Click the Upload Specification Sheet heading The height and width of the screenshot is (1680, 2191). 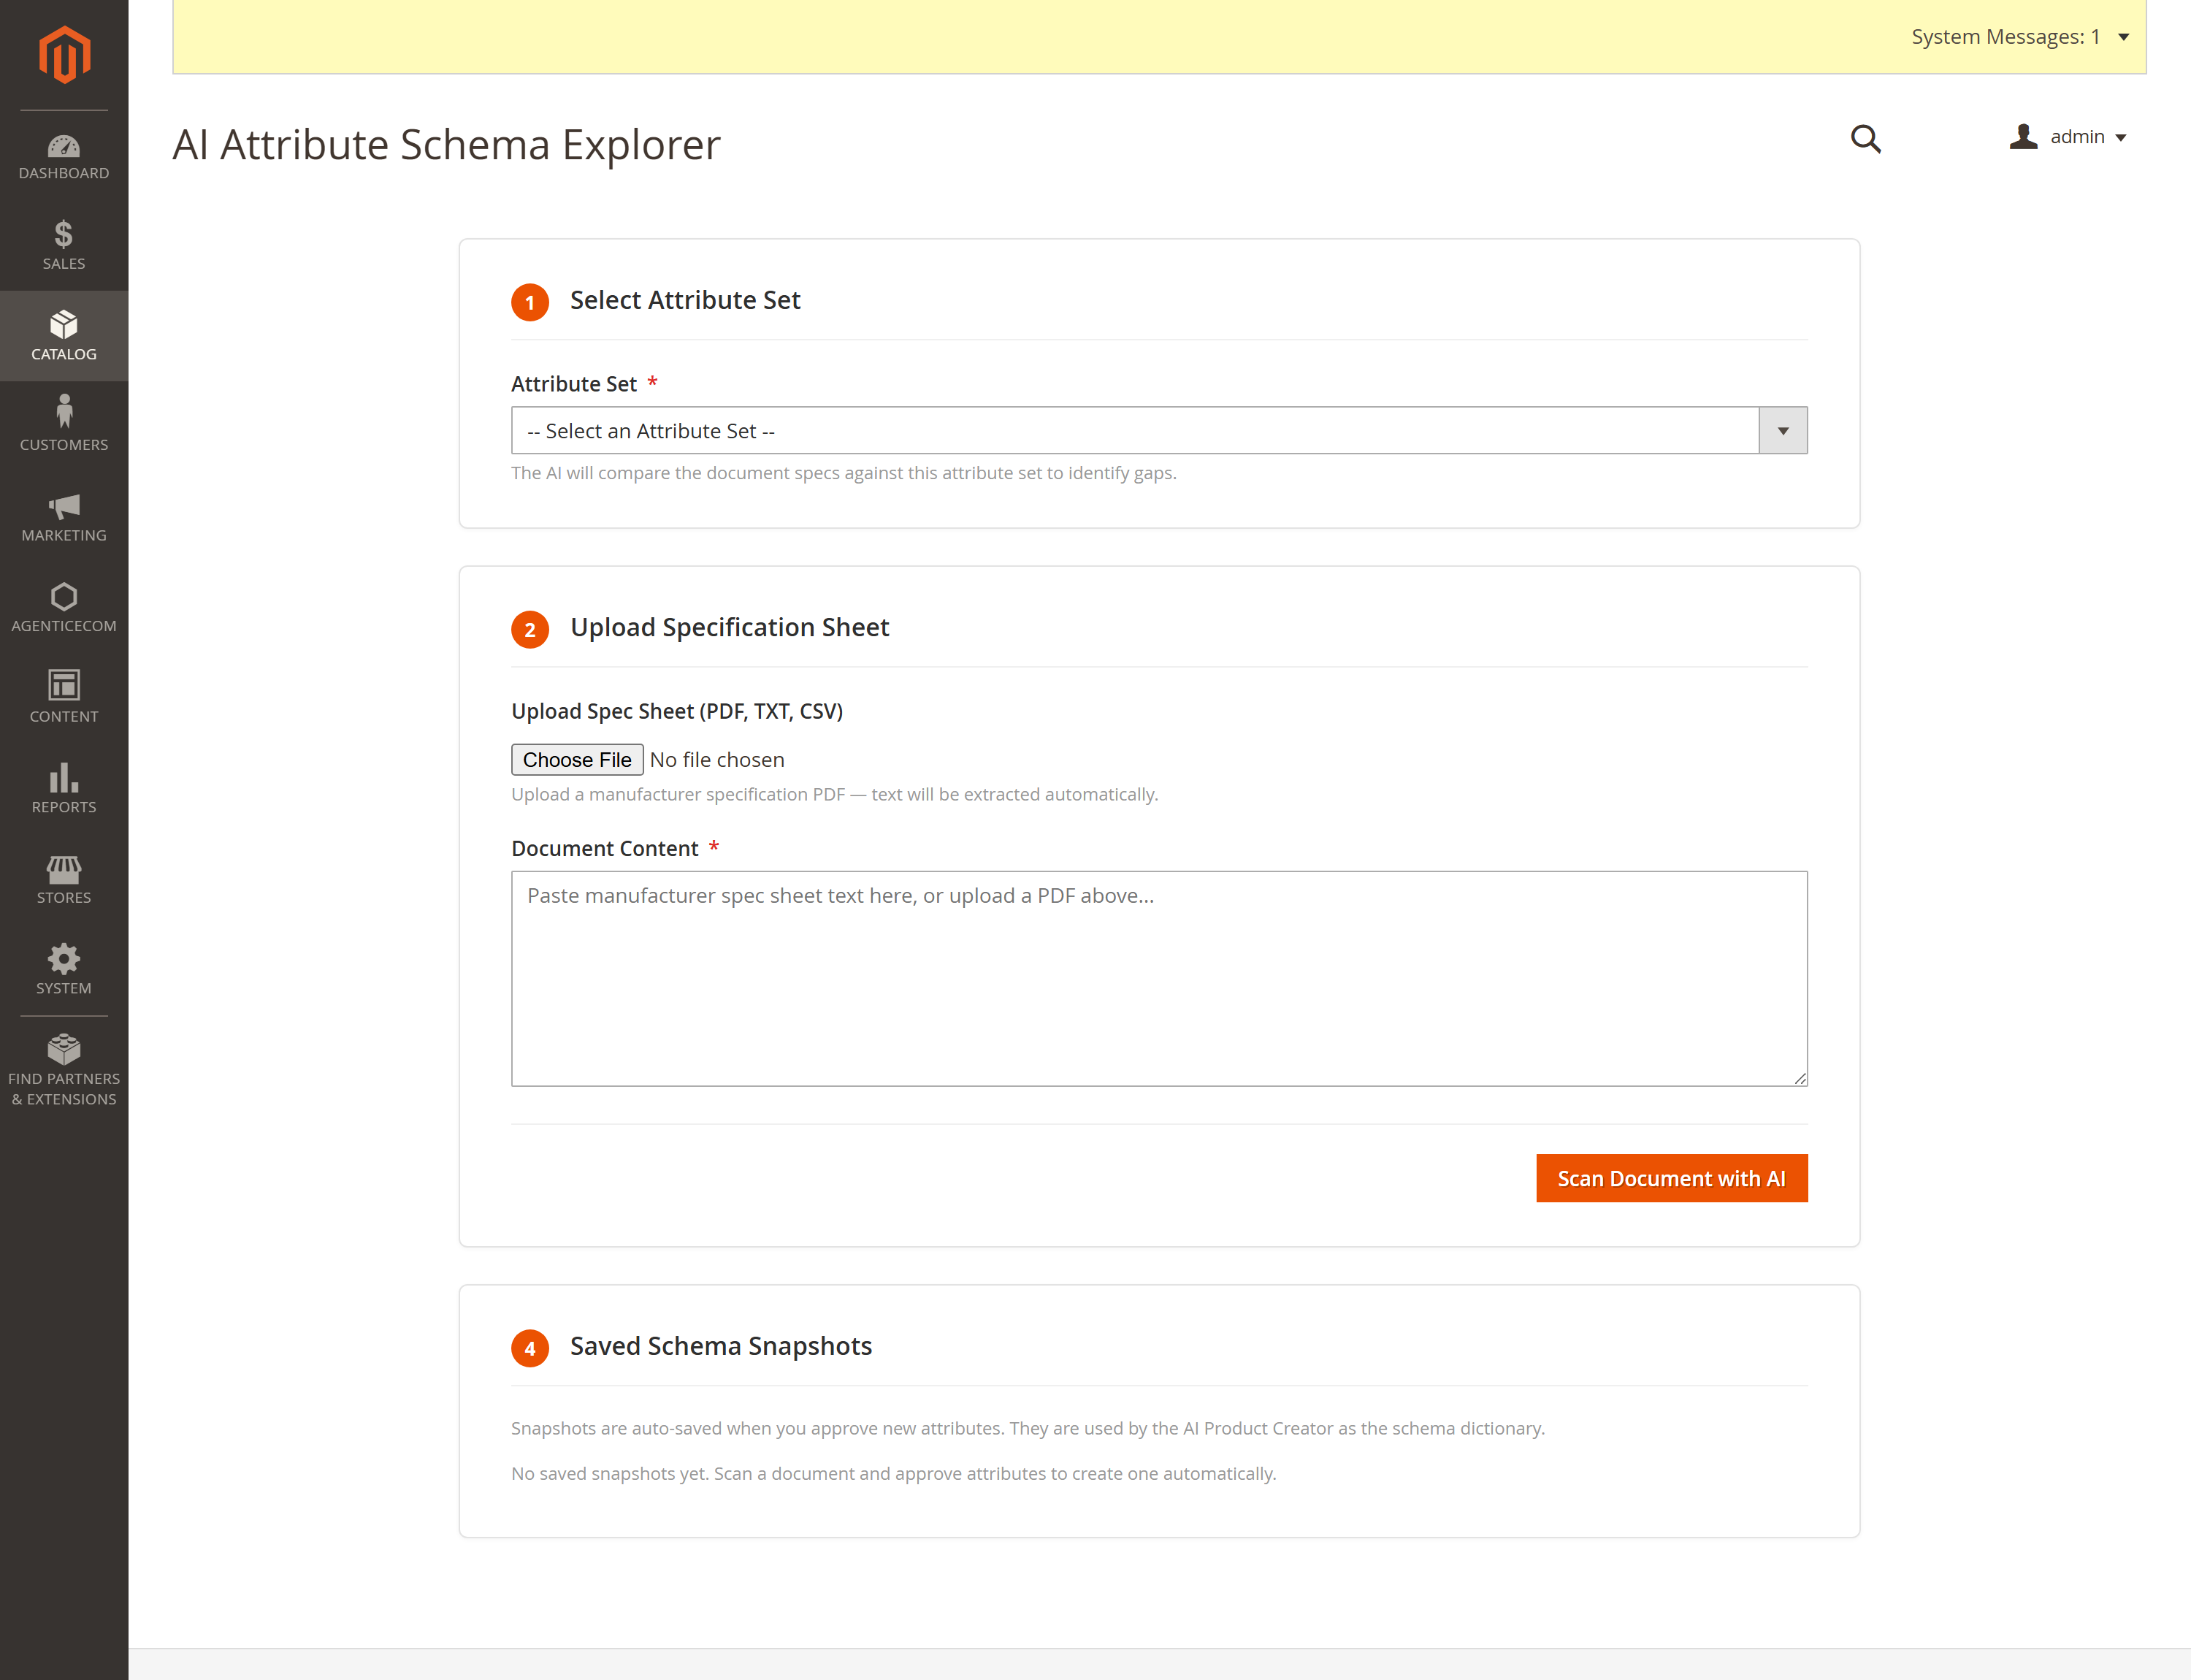[729, 627]
